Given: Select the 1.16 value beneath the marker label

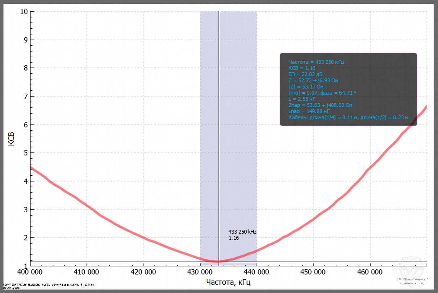Looking at the screenshot, I should pos(234,238).
